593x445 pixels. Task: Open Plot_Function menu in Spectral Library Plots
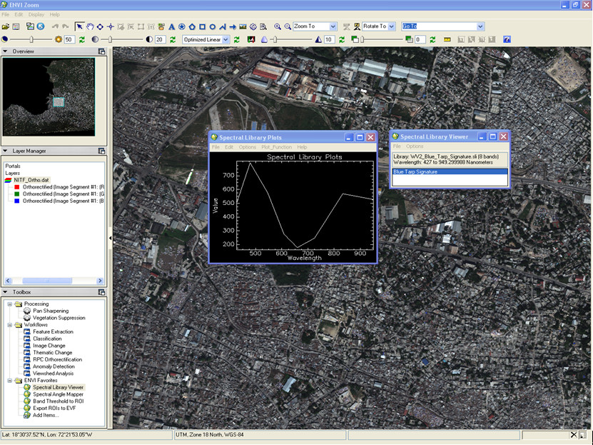coord(276,147)
